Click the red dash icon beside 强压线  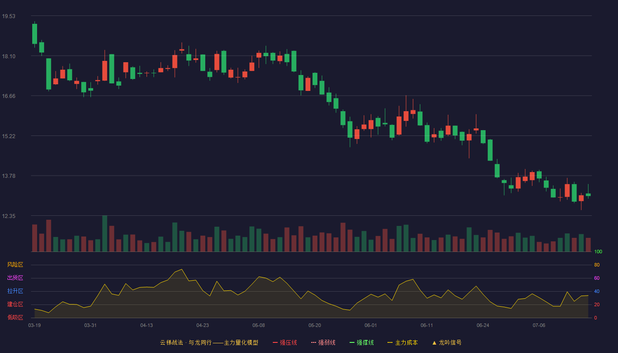[x=275, y=342]
